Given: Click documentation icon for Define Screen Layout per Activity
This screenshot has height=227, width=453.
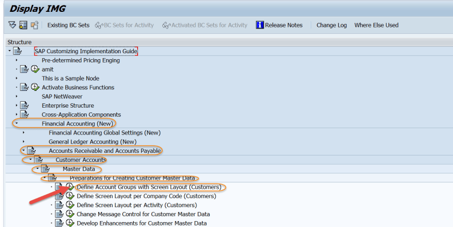Looking at the screenshot, I should 59,205.
